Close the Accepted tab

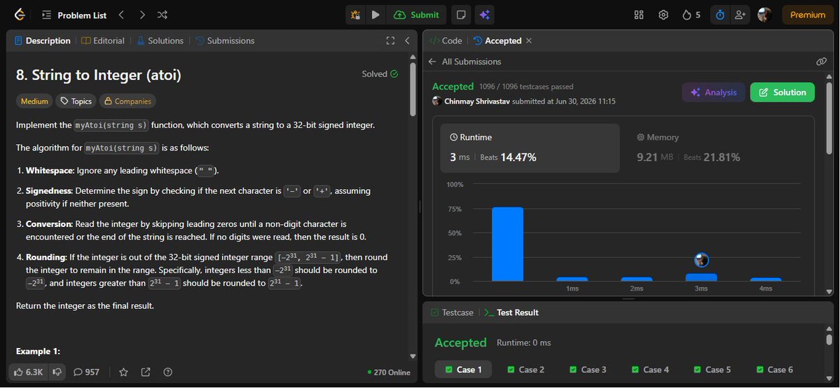tap(529, 41)
